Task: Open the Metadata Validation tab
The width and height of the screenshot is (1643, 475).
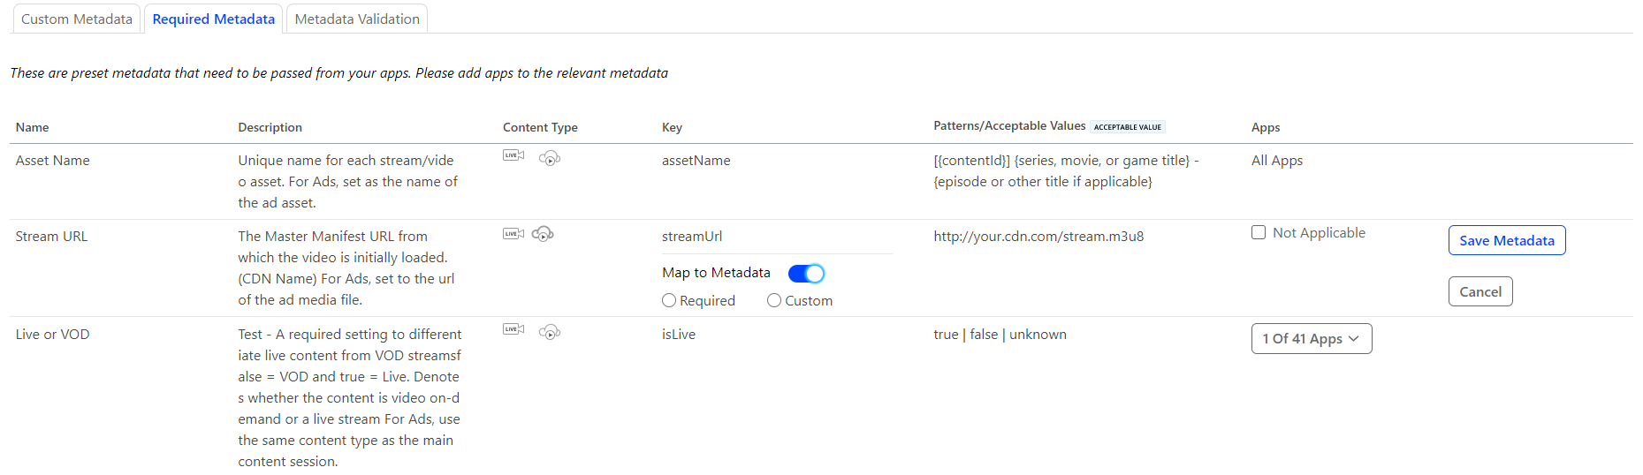Action: click(x=357, y=19)
